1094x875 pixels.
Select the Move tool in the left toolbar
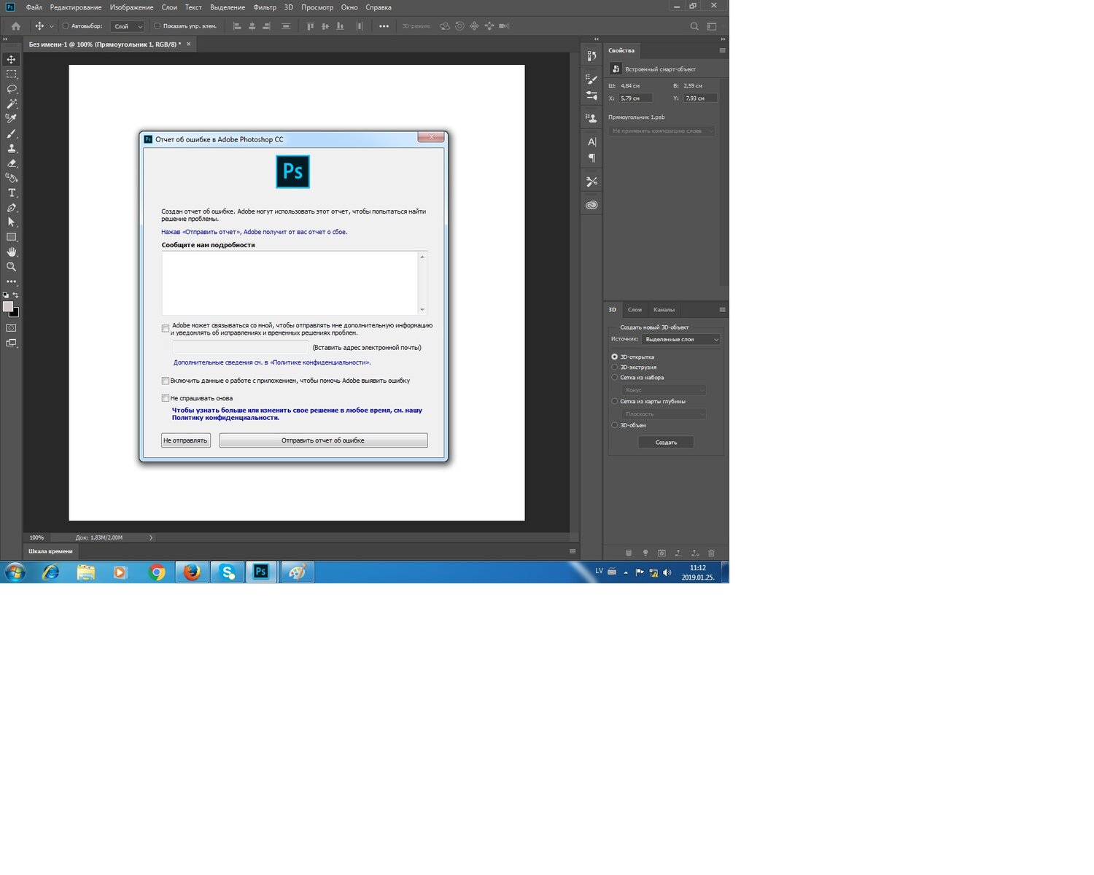(11, 59)
